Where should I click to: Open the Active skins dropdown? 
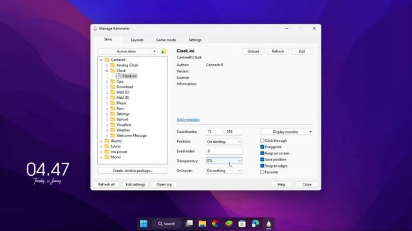(127, 51)
